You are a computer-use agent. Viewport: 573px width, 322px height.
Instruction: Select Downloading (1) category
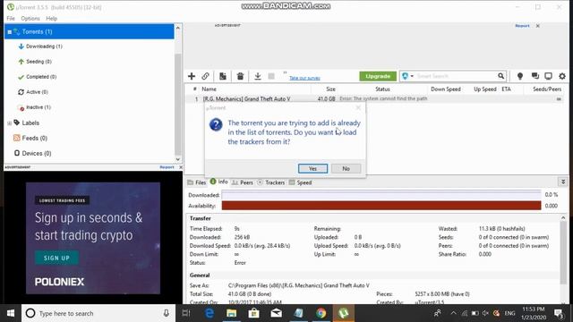[44, 47]
